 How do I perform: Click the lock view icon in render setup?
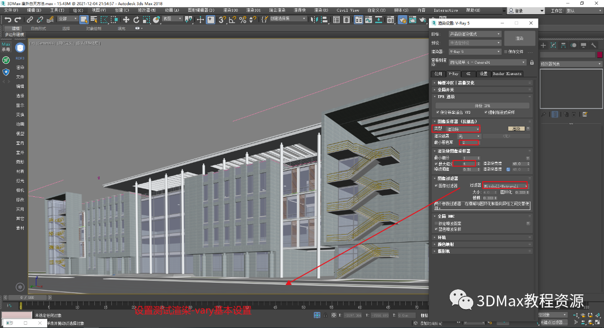532,62
